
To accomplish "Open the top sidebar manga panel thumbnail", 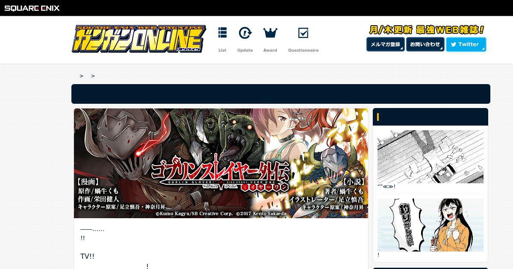I will [430, 157].
